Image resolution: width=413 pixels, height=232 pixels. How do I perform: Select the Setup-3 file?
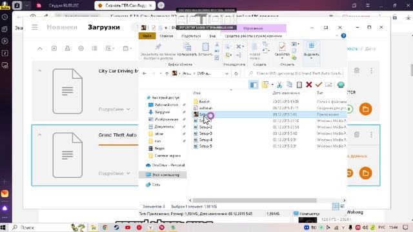pos(205,133)
